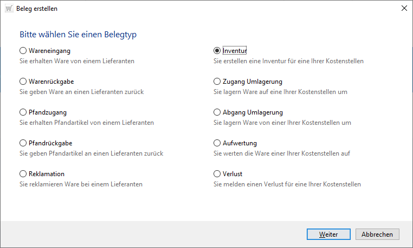Click the Beleg erstellen title bar text

[38, 9]
